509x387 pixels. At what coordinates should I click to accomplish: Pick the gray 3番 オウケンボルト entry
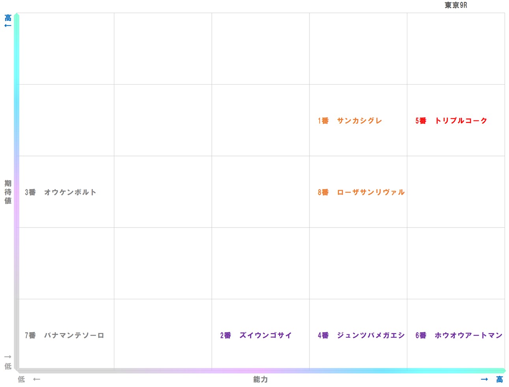point(60,193)
